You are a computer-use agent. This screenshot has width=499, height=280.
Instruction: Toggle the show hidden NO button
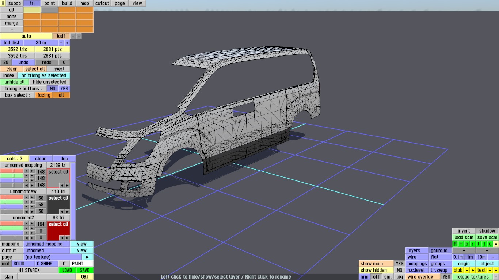(400, 270)
